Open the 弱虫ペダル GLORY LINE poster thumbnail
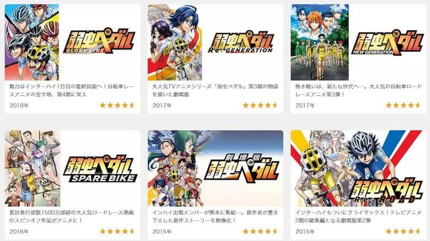Screen dimensions: 430x241 tap(32, 42)
